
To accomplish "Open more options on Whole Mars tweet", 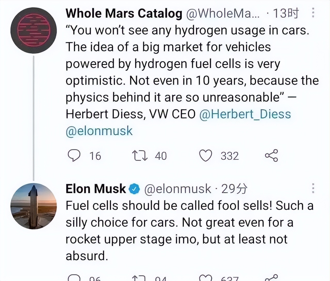I will coord(313,13).
